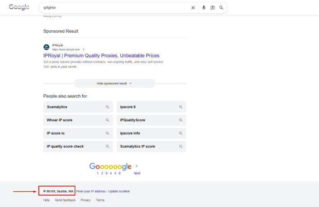Open the three-dot menu beside iproyal.com URL
This screenshot has width=319, height=207.
84,50
